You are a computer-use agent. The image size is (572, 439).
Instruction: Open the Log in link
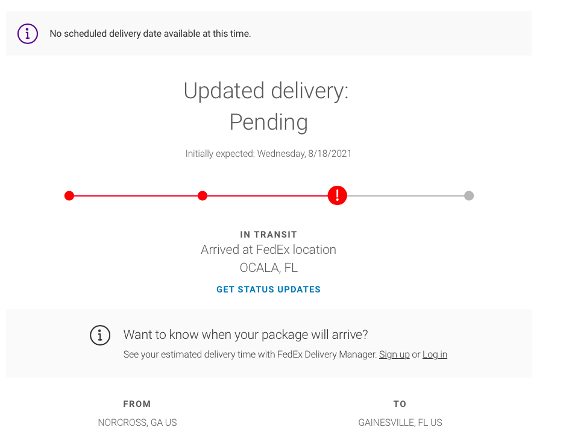click(x=435, y=355)
